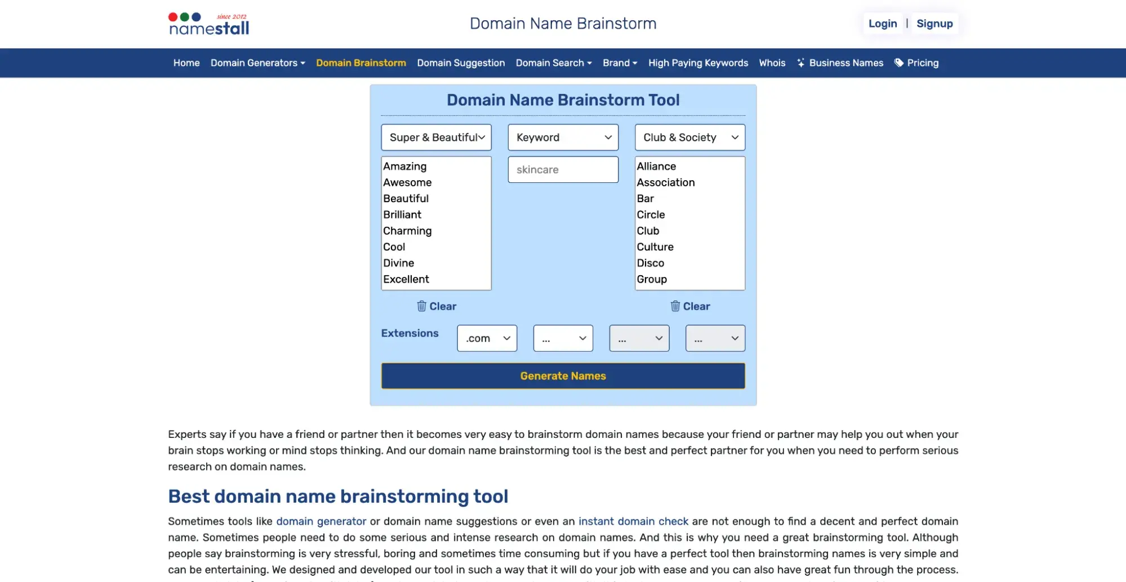This screenshot has height=582, width=1126.
Task: Click the tag icon beside Pricing
Action: pos(899,63)
